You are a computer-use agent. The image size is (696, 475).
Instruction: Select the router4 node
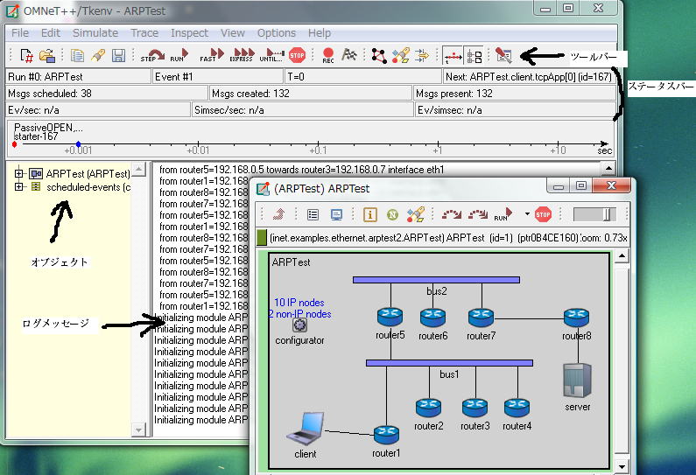pyautogui.click(x=517, y=408)
